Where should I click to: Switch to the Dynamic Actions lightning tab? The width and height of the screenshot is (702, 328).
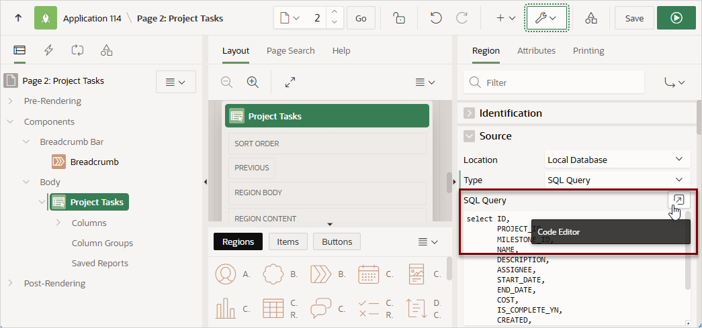coord(48,50)
